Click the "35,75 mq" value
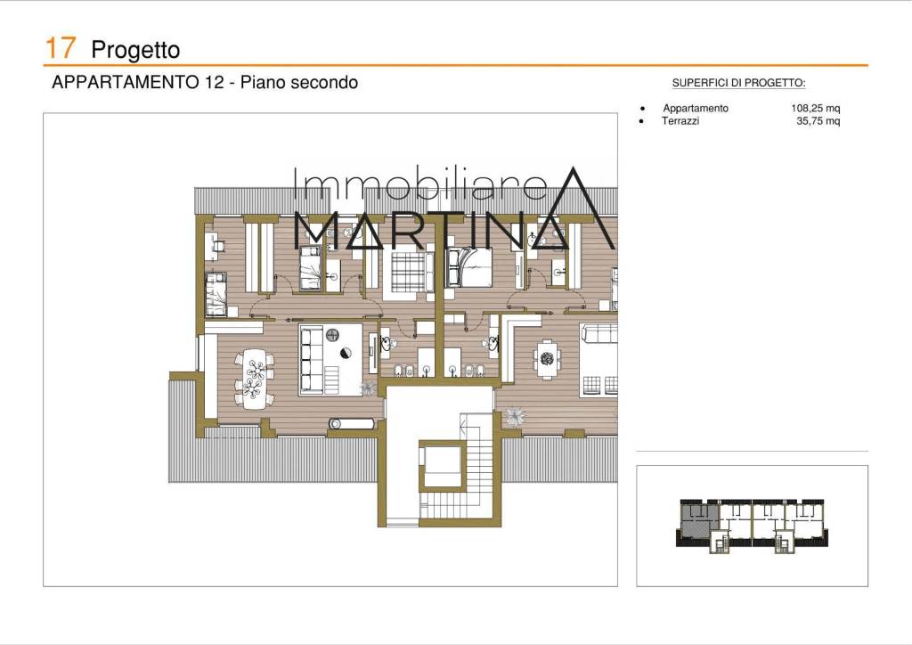The width and height of the screenshot is (912, 645). pos(818,121)
